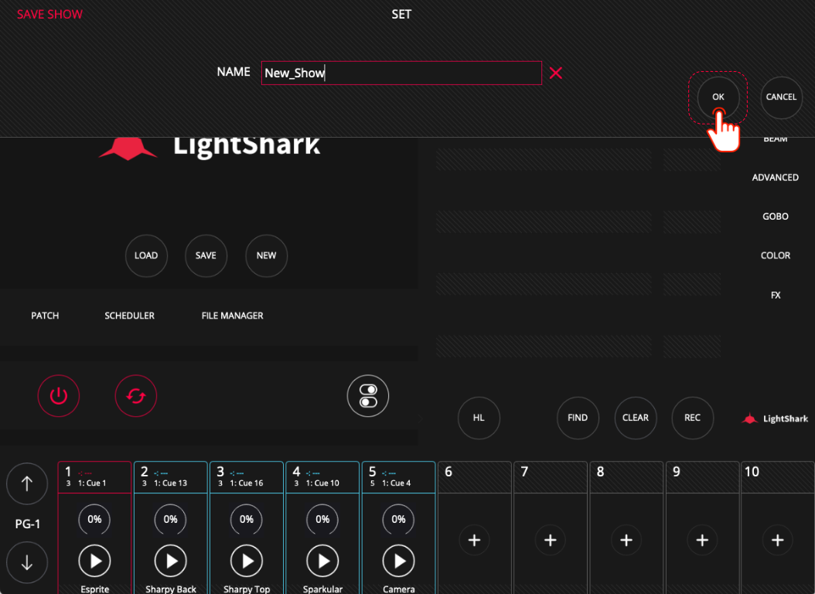The height and width of the screenshot is (594, 815).
Task: Adjust the Sparkular 0% level dial
Action: (322, 519)
